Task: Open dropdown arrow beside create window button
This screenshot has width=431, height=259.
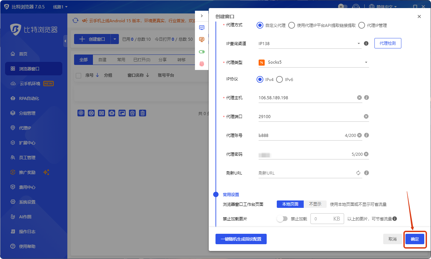Action: [115, 39]
